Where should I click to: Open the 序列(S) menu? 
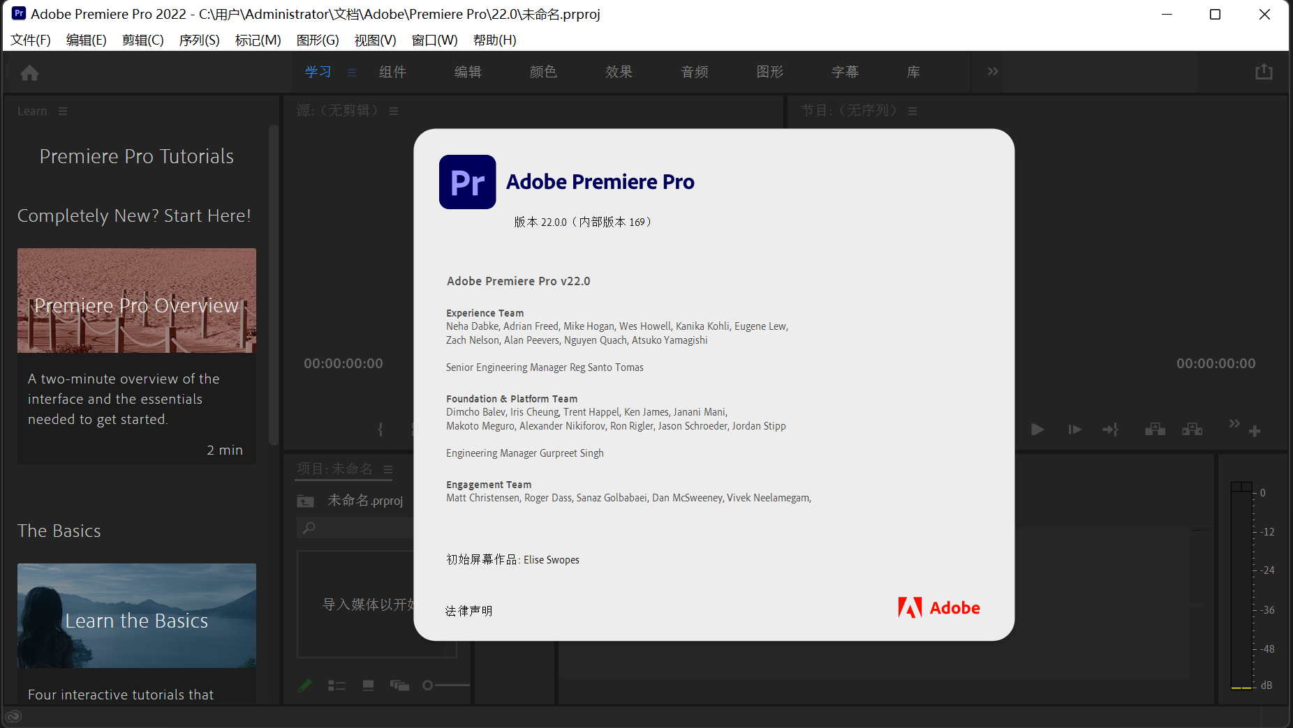200,40
